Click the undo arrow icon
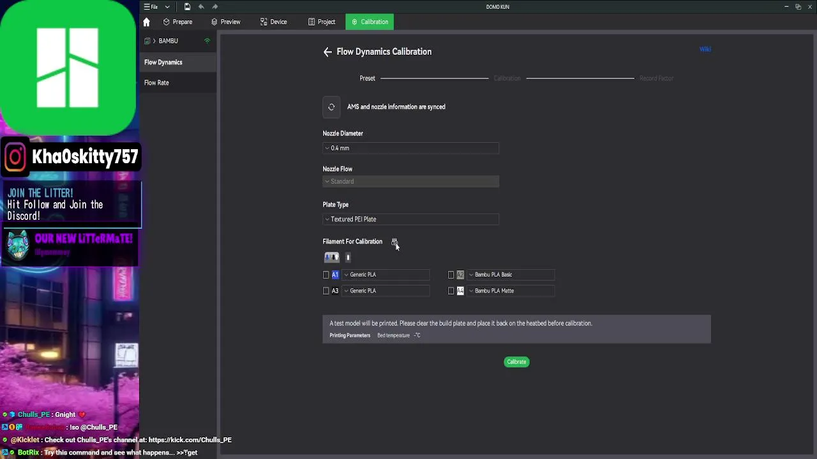The height and width of the screenshot is (459, 817). click(x=201, y=7)
